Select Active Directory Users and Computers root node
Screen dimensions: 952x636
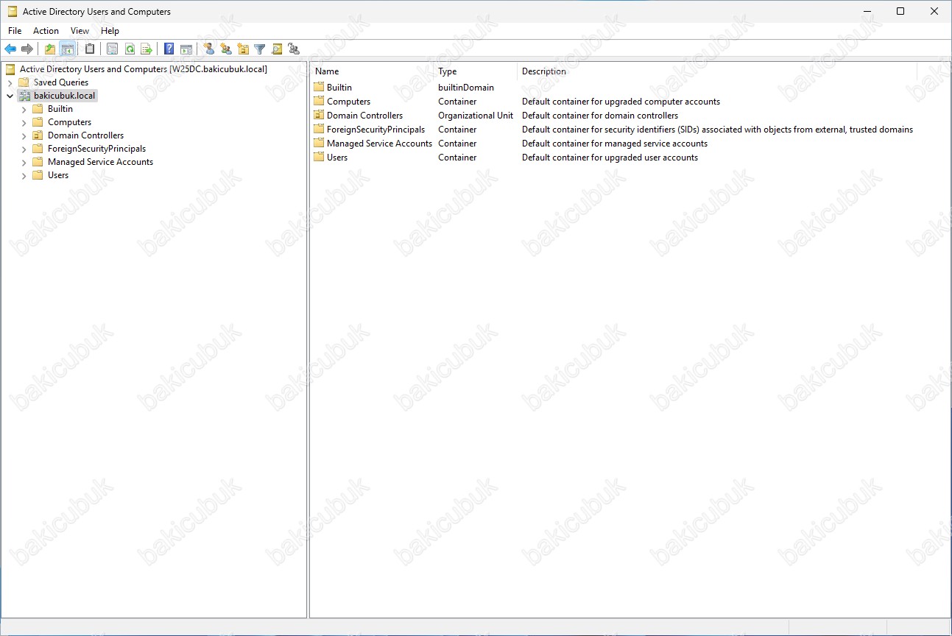pyautogui.click(x=144, y=69)
